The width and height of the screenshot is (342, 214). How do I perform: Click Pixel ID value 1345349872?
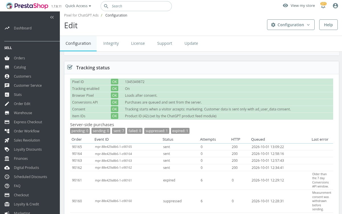(135, 82)
